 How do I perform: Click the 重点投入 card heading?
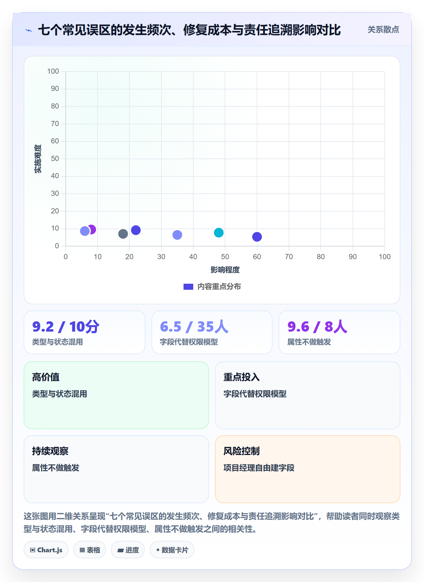point(241,377)
